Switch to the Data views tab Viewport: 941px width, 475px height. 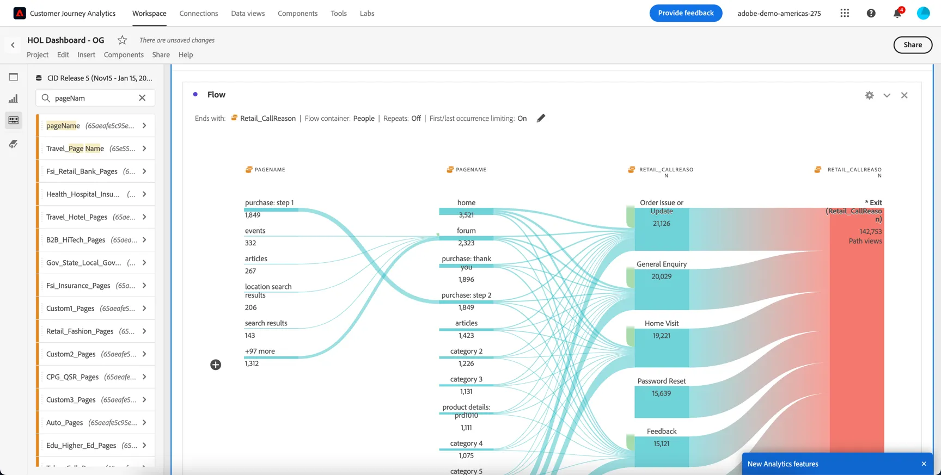(248, 13)
